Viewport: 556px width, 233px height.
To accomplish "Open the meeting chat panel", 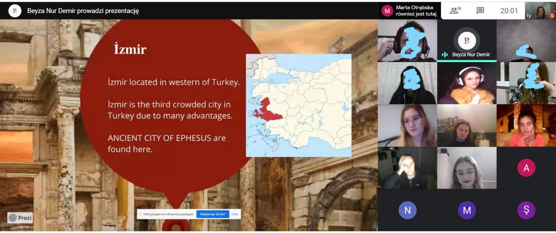I will click(x=480, y=11).
